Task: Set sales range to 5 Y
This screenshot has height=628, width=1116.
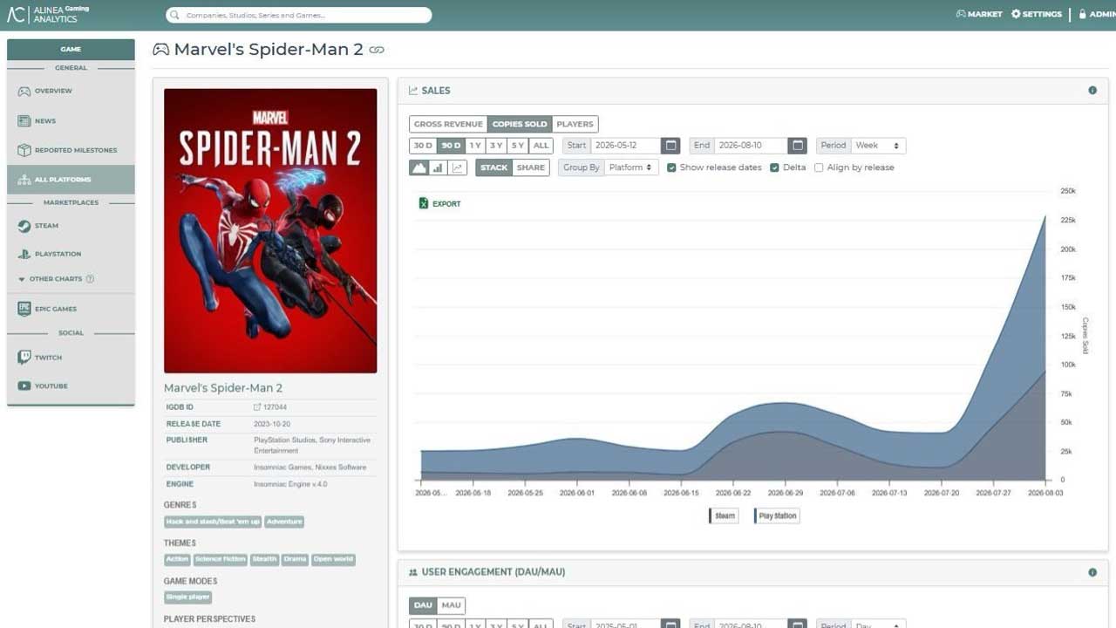Action: click(518, 146)
